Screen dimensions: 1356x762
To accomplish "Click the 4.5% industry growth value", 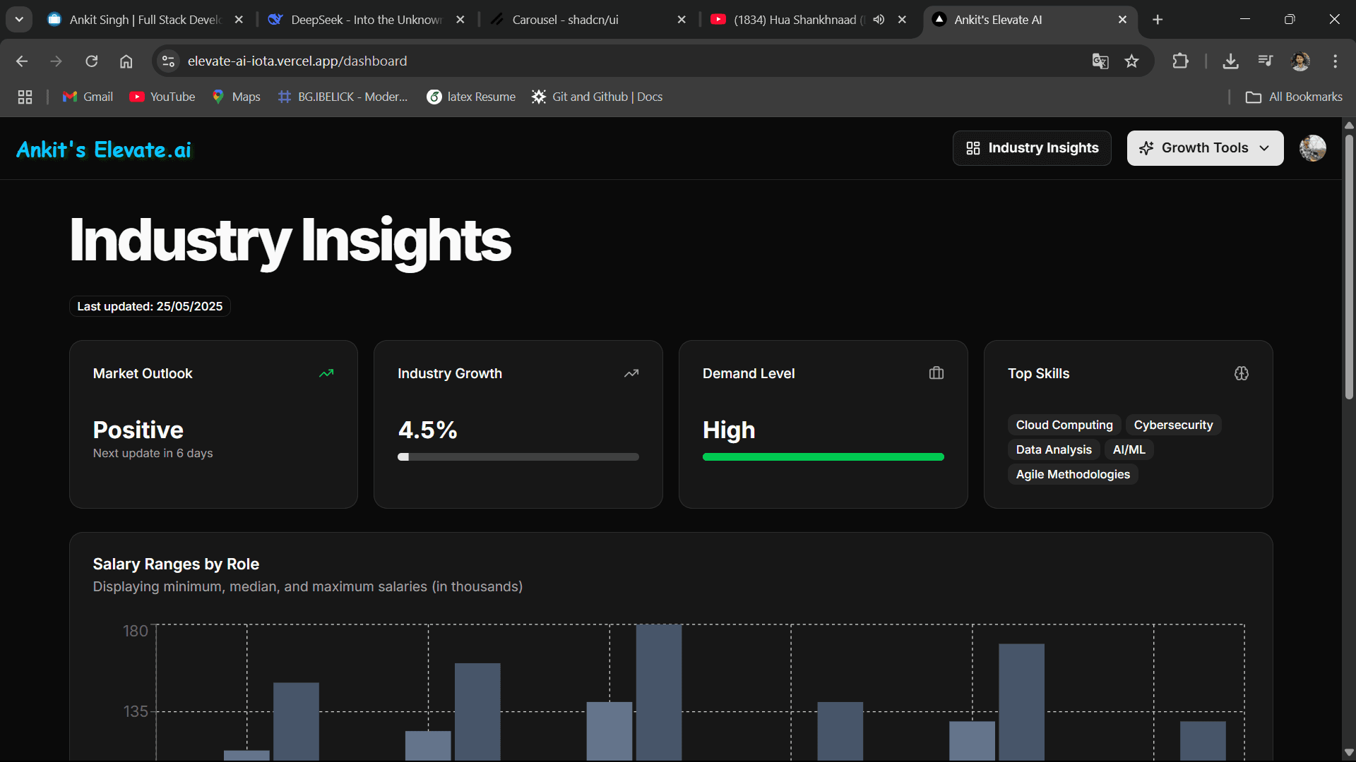I will click(427, 430).
